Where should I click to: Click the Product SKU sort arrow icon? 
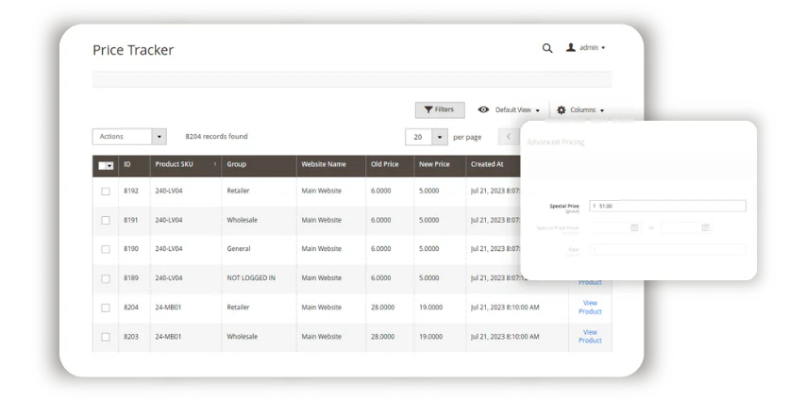point(214,164)
